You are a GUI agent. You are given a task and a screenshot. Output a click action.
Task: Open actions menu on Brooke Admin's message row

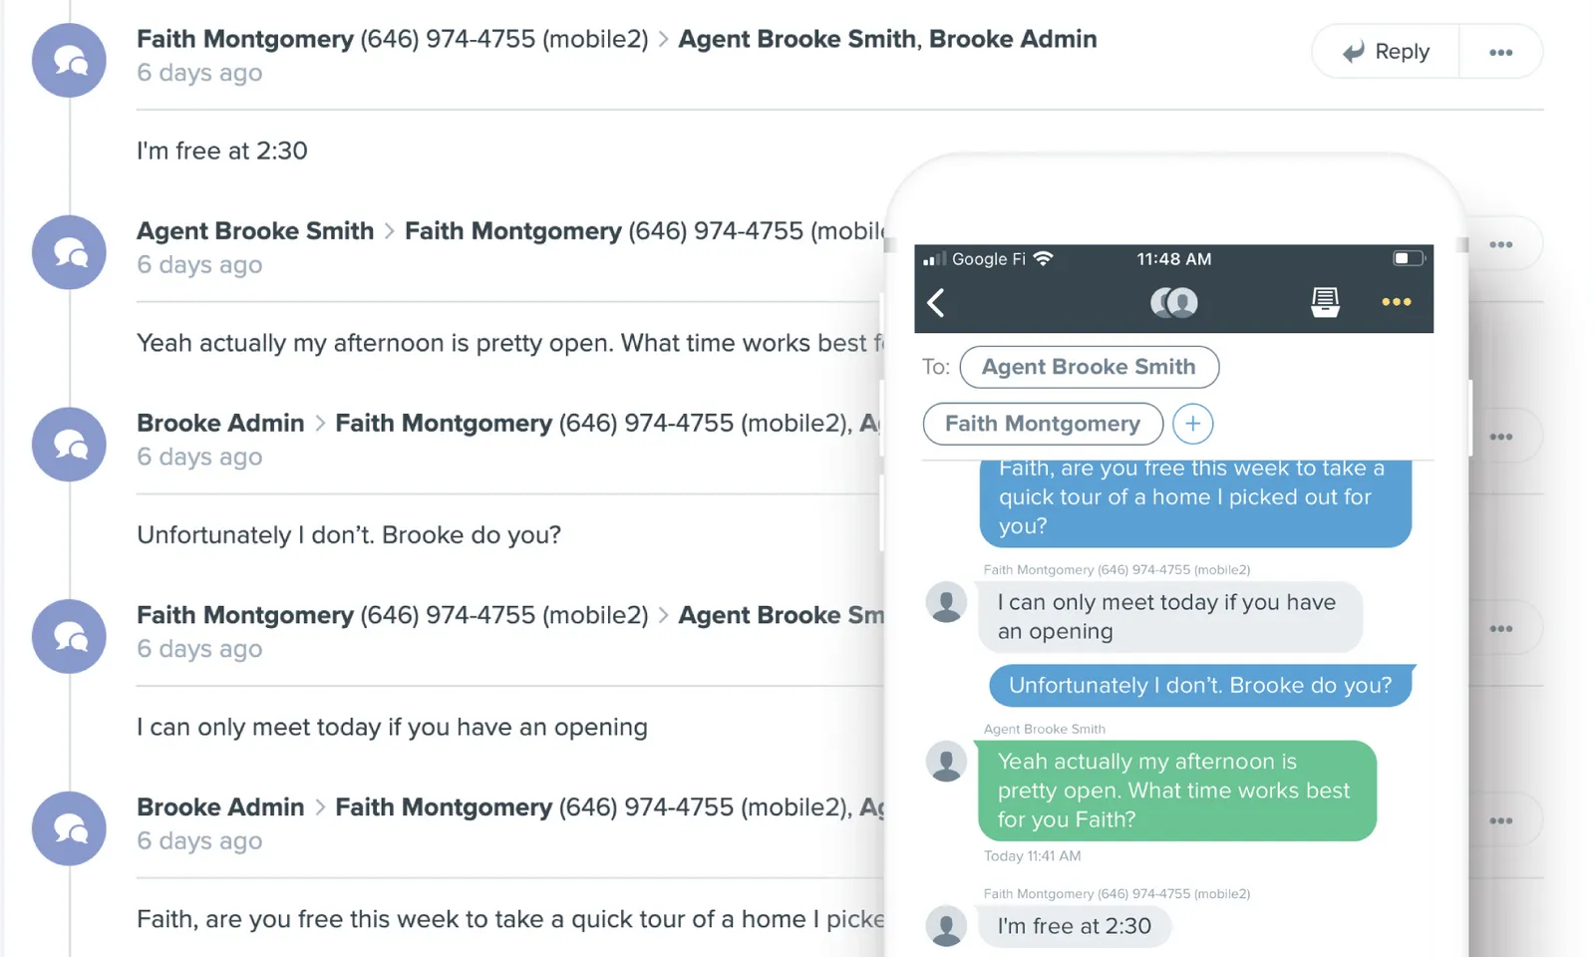tap(1500, 435)
